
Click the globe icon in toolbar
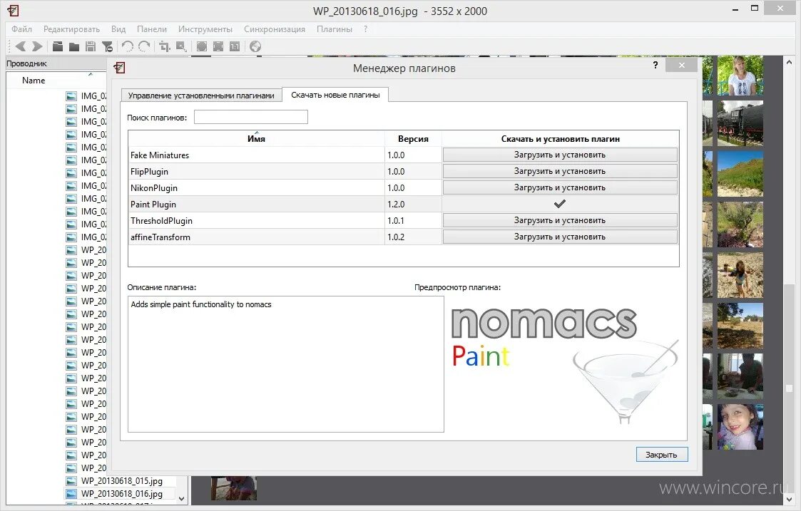(255, 46)
